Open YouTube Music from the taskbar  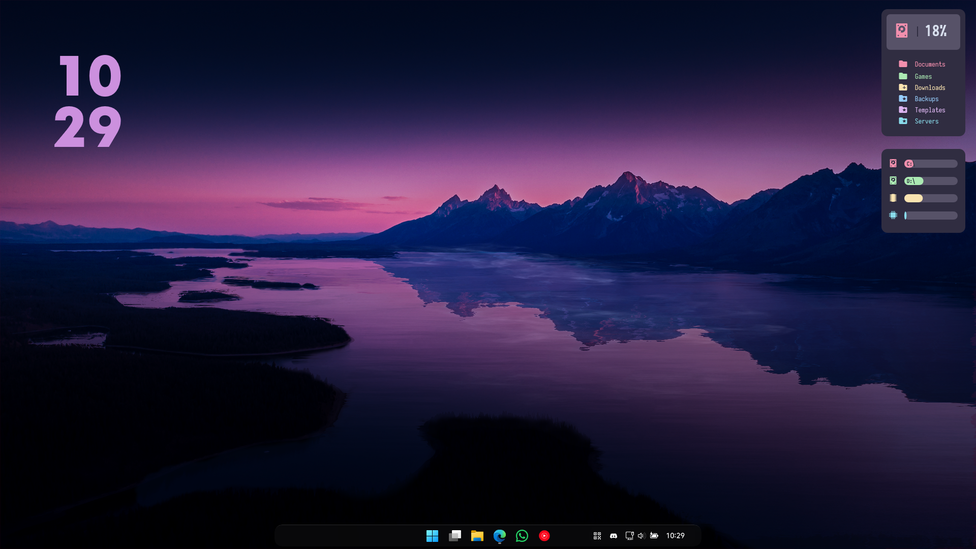click(544, 536)
